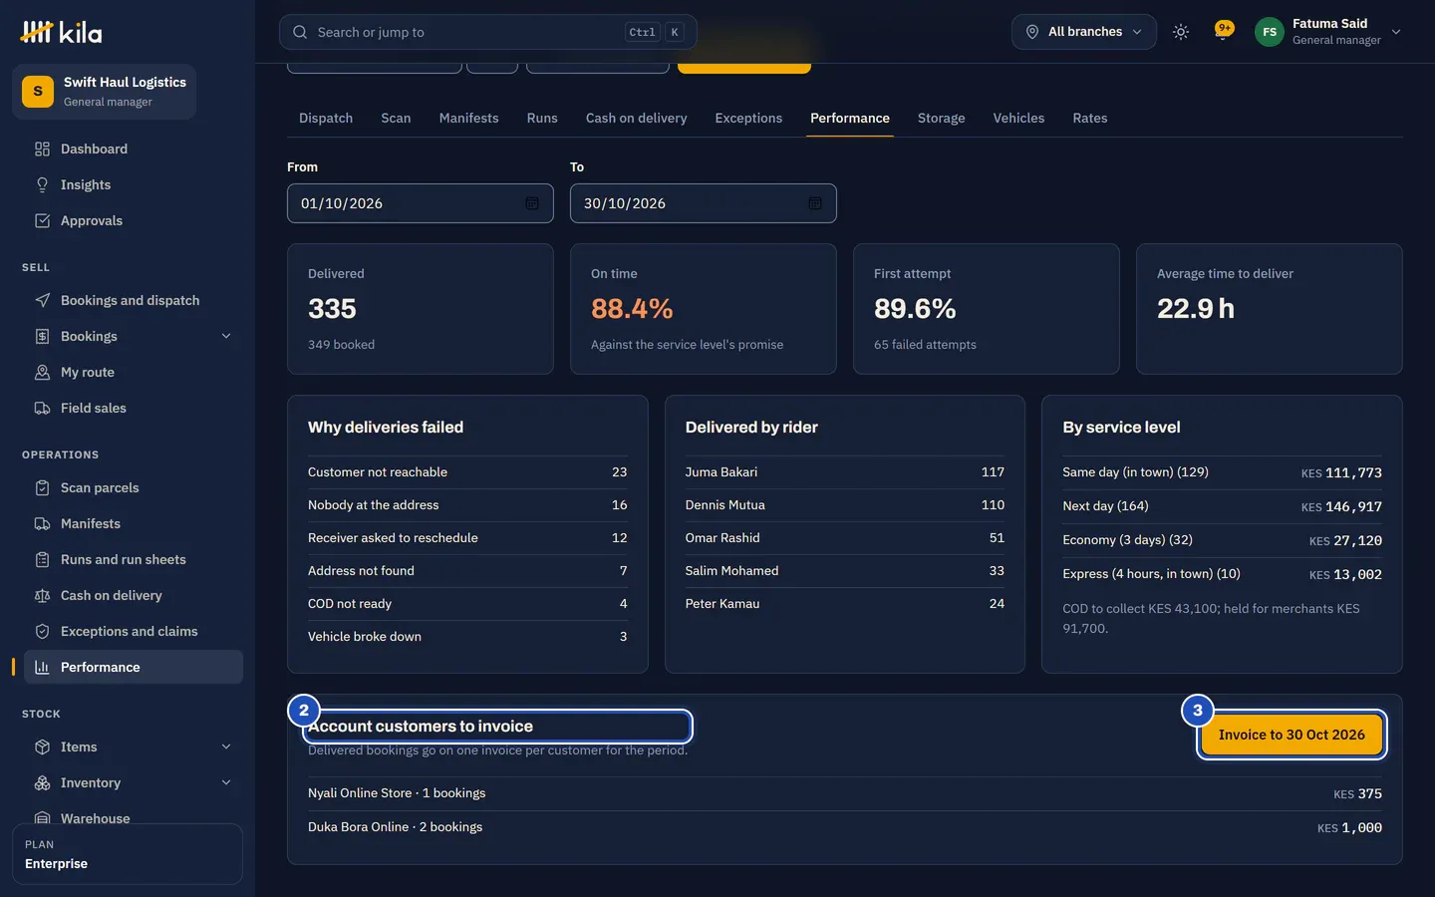Viewport: 1435px width, 897px height.
Task: Click Invoice to 30 Oct 2026 button
Action: pos(1291,736)
